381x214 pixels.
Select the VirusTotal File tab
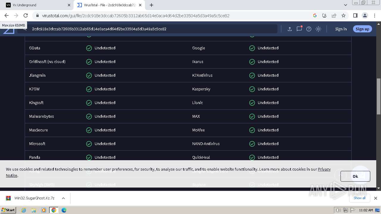pyautogui.click(x=109, y=5)
